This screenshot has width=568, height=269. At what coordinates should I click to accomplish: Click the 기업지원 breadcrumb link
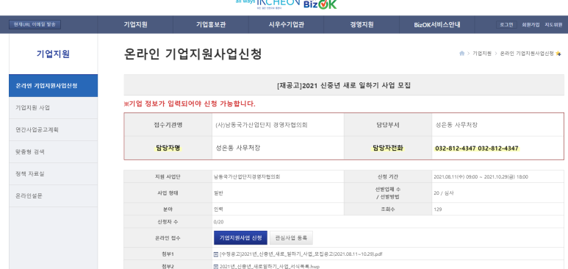pyautogui.click(x=482, y=54)
